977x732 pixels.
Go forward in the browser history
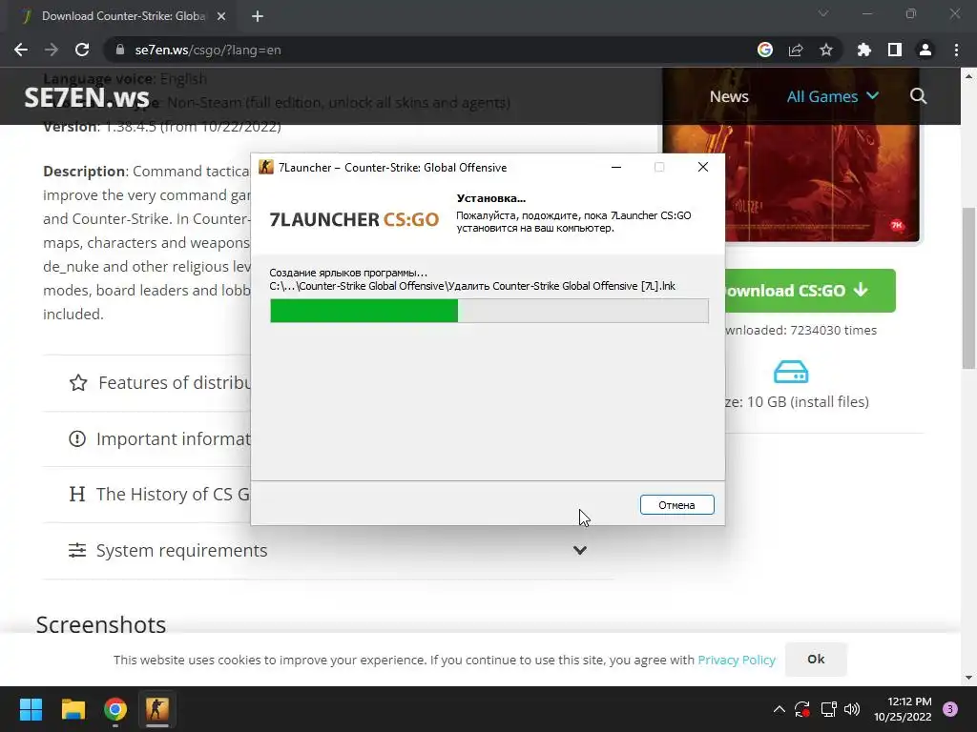click(x=52, y=50)
